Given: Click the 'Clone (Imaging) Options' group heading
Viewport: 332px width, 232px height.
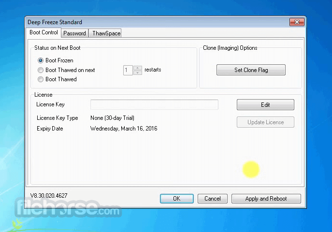Looking at the screenshot, I should [x=230, y=48].
